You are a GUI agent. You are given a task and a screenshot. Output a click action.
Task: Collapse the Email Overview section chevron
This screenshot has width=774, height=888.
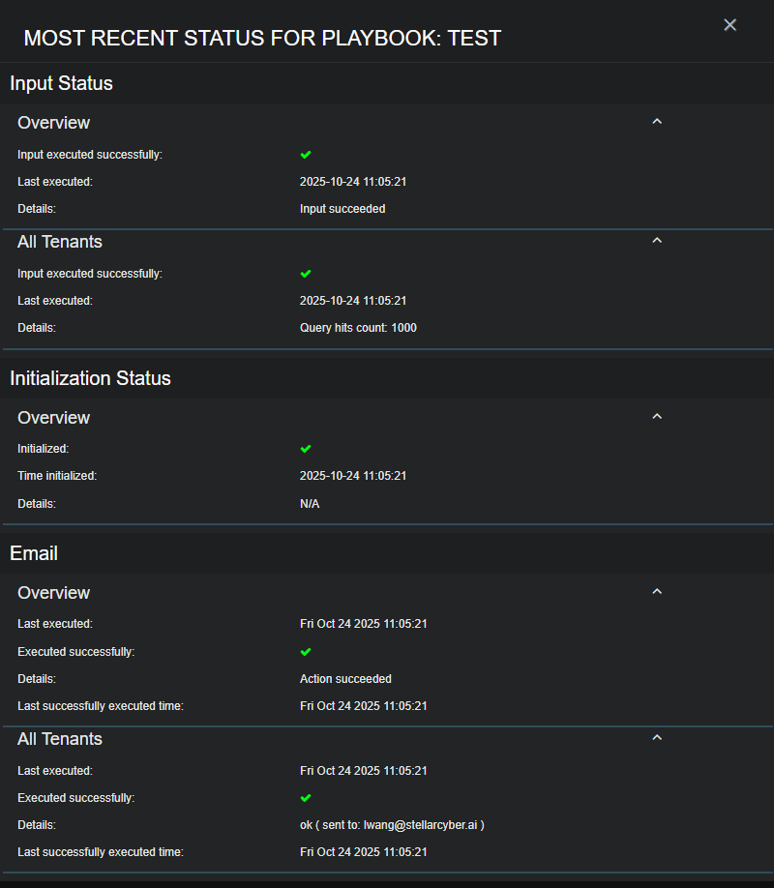pyautogui.click(x=657, y=592)
